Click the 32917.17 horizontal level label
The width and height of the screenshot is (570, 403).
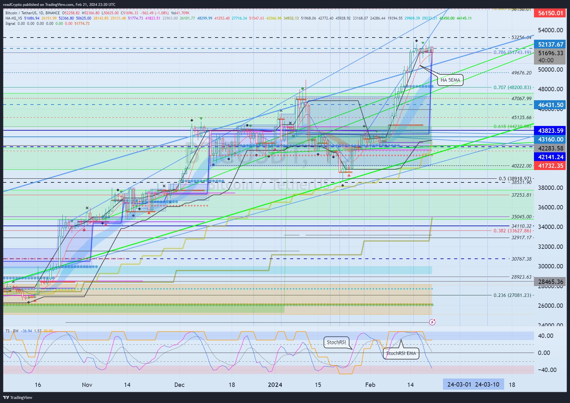coord(522,238)
